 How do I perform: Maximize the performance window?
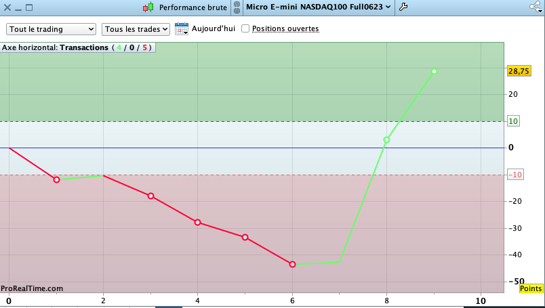(29, 7)
